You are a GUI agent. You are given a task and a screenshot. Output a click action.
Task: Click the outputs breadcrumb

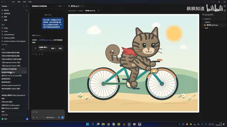coord(81,11)
